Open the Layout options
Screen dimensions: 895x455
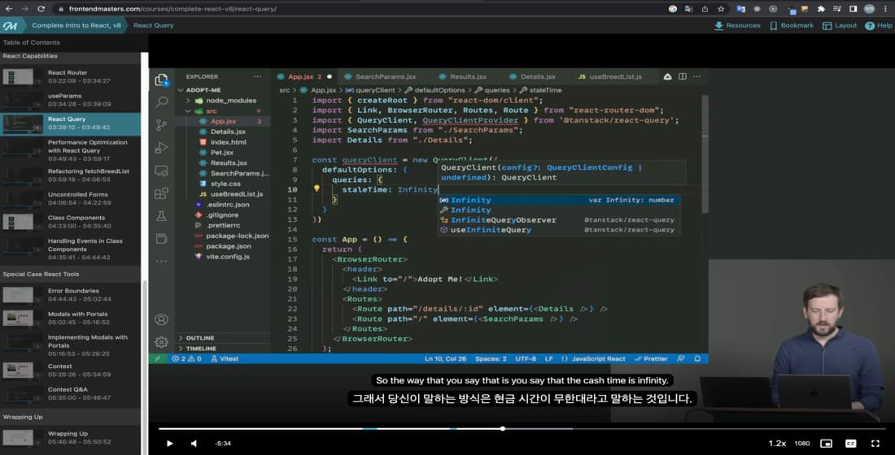click(x=840, y=26)
